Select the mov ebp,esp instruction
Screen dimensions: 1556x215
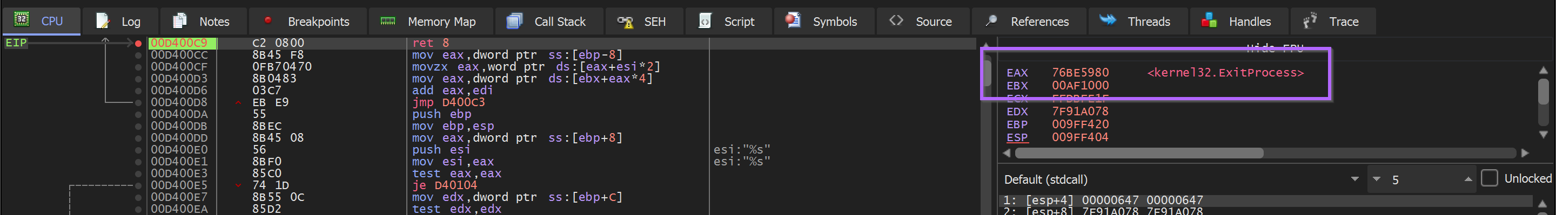[x=453, y=127]
